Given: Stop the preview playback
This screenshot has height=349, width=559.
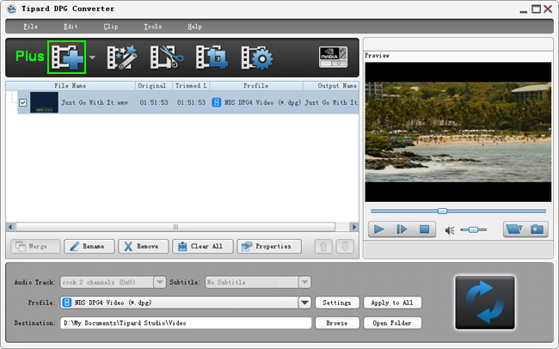Looking at the screenshot, I should pyautogui.click(x=424, y=230).
